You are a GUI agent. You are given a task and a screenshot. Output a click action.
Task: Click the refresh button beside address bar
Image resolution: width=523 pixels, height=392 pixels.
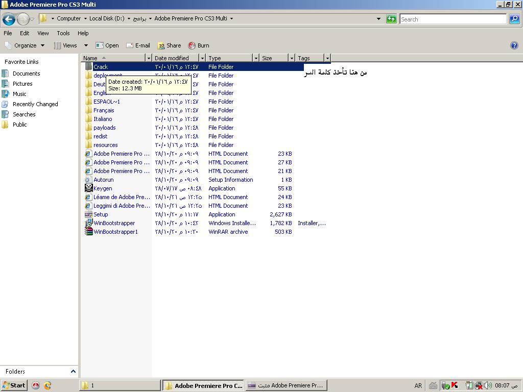click(x=391, y=19)
